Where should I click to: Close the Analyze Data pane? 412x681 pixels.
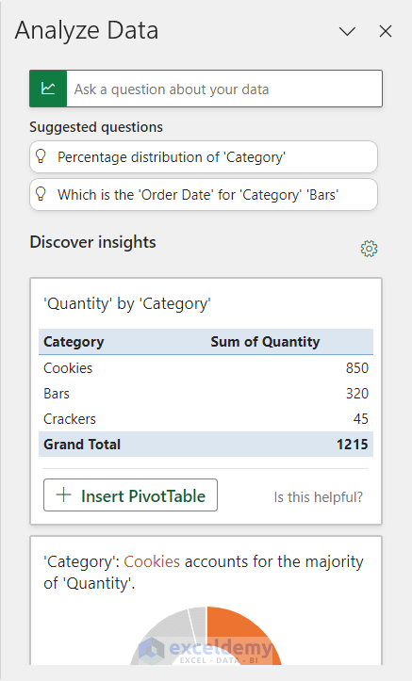point(386,31)
